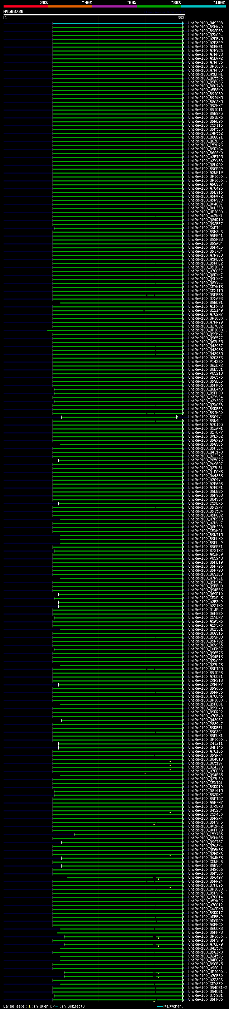Open hit UniRef100_A5BWW2
Image resolution: width=229 pixels, height=1009 pixels.
(205, 58)
